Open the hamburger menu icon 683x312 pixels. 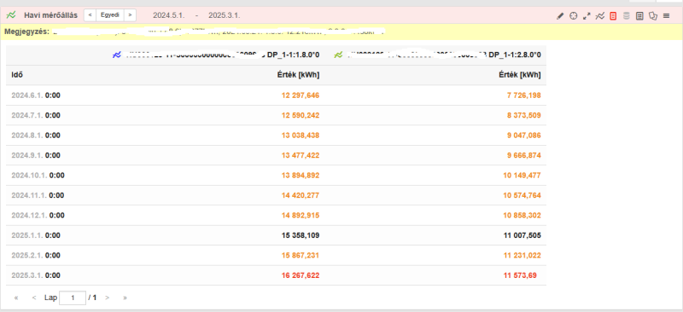pos(666,16)
